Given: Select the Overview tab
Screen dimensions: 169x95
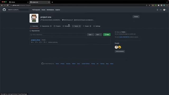Looking at the screenshot, I should 34,26.
